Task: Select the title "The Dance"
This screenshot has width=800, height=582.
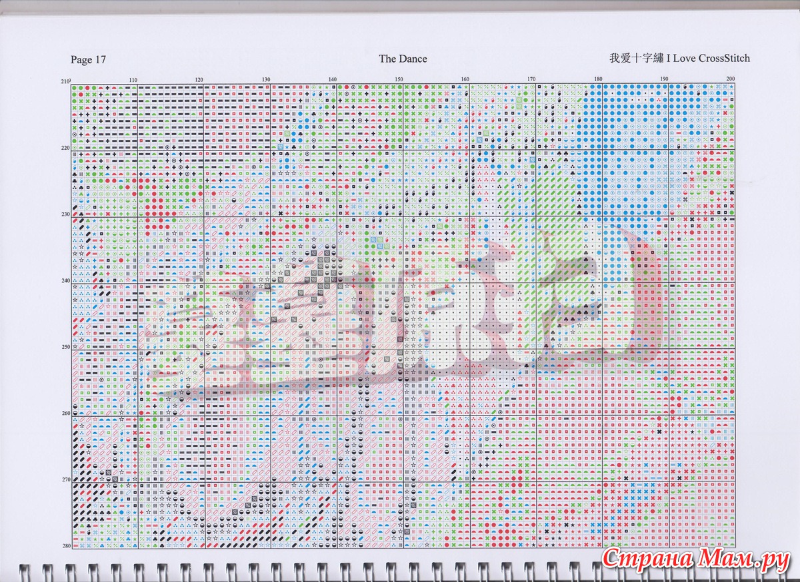Action: click(x=403, y=59)
